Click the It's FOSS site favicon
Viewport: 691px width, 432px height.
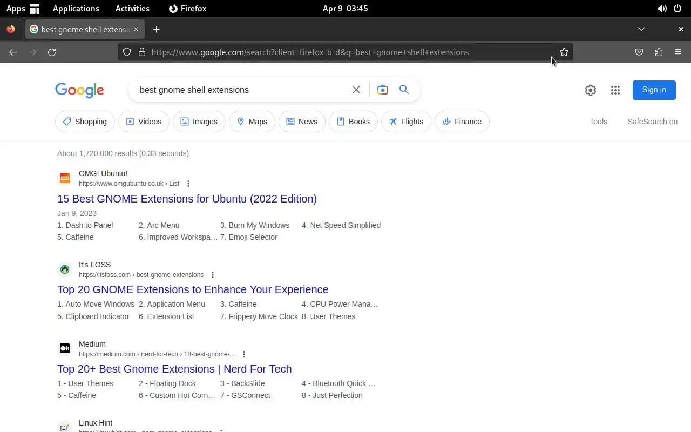(65, 269)
